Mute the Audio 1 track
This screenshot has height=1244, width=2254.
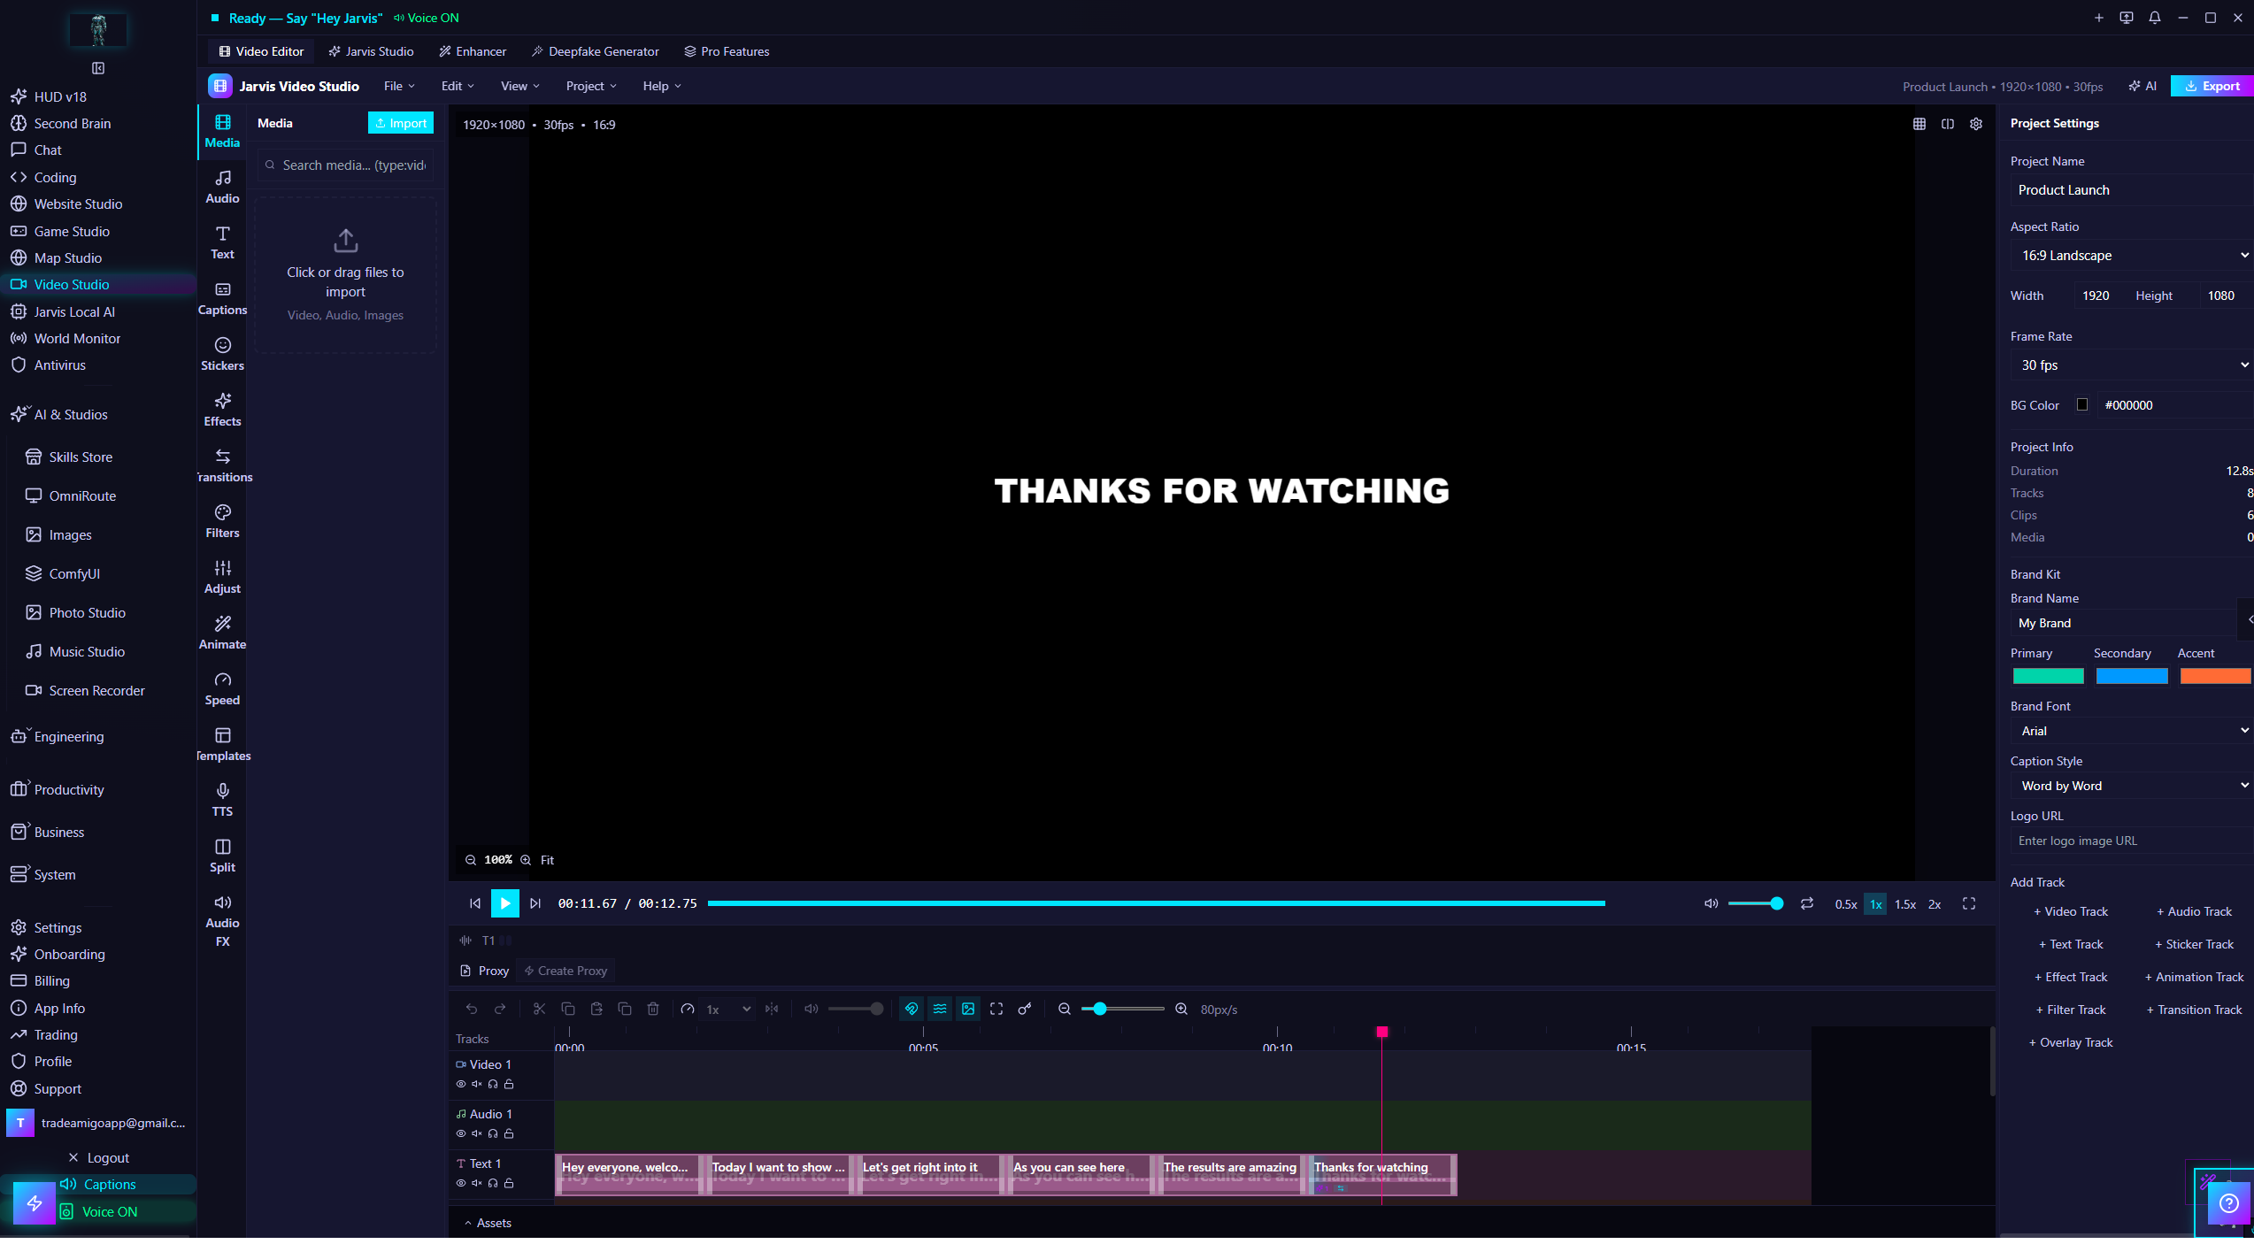click(x=477, y=1134)
